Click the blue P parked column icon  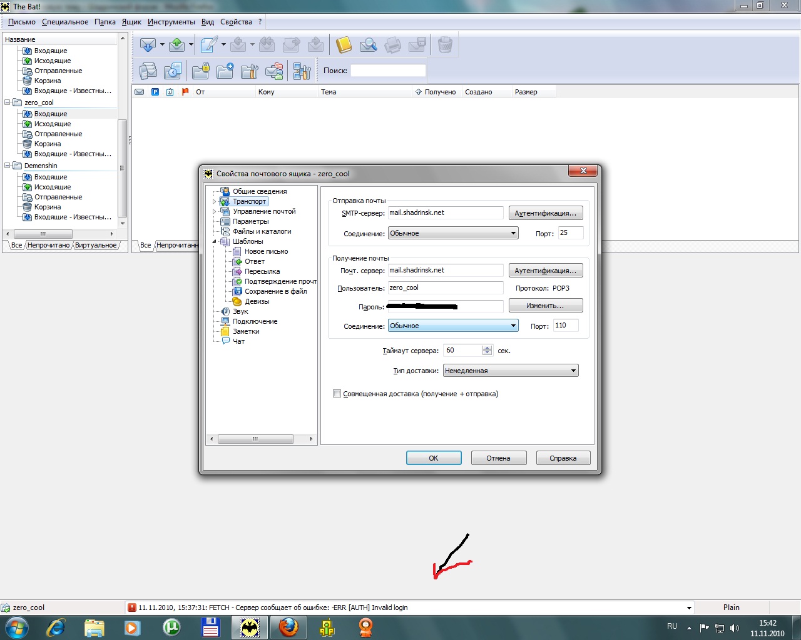[155, 92]
